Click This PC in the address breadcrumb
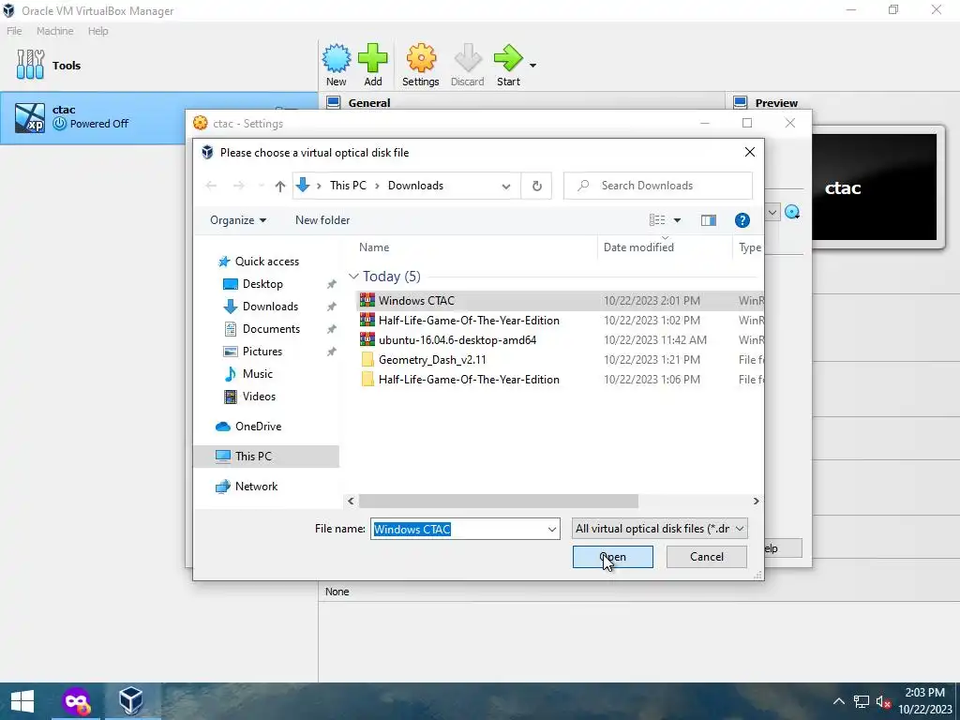The image size is (960, 720). [348, 186]
